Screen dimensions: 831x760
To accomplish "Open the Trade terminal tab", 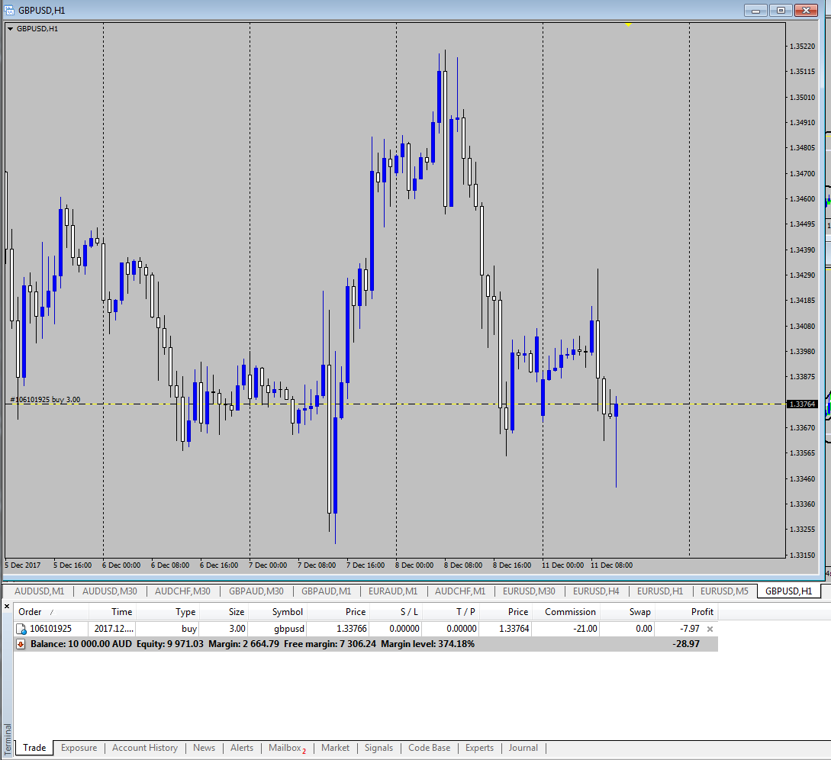I will pyautogui.click(x=34, y=748).
